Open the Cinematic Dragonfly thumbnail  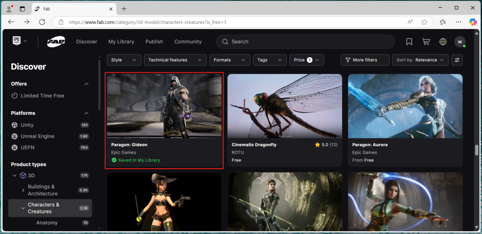coord(285,106)
